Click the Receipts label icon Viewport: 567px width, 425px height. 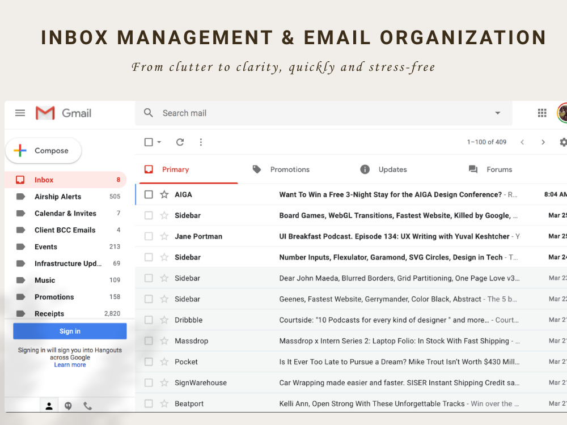[x=20, y=314]
